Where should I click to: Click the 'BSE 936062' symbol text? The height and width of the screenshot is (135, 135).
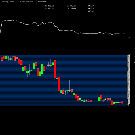pos(42,2)
